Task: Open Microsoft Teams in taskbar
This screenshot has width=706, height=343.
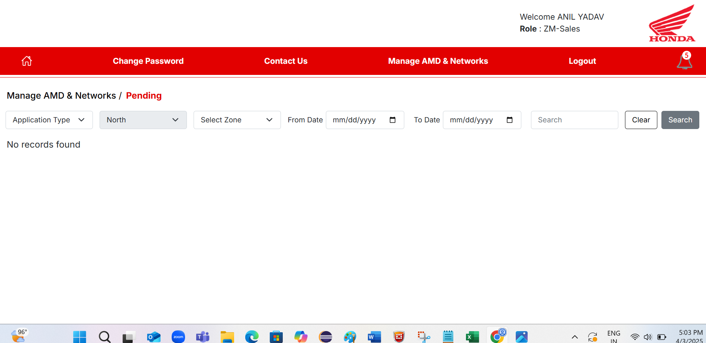Action: coord(203,337)
